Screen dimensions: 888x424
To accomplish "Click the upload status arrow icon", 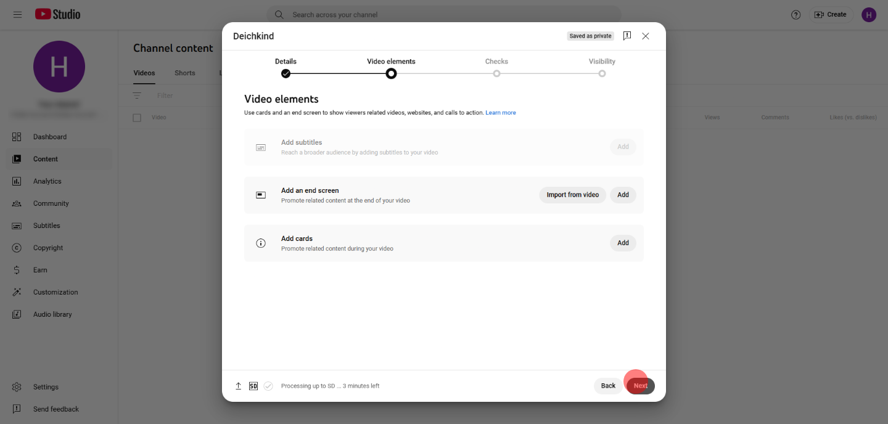I will pos(239,386).
